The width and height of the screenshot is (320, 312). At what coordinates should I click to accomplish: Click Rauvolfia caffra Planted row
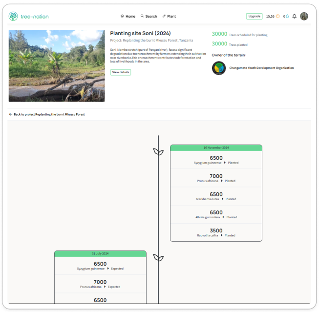coord(216,232)
